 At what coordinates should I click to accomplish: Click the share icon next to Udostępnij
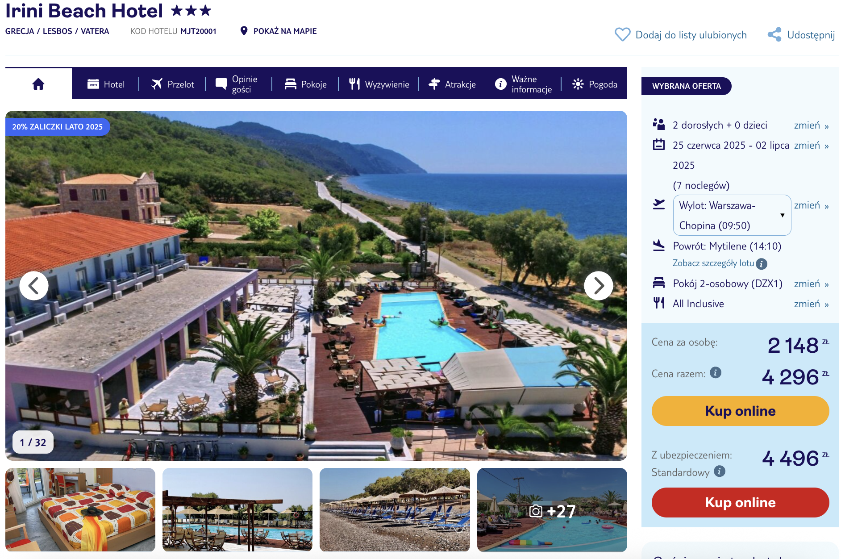tap(774, 34)
